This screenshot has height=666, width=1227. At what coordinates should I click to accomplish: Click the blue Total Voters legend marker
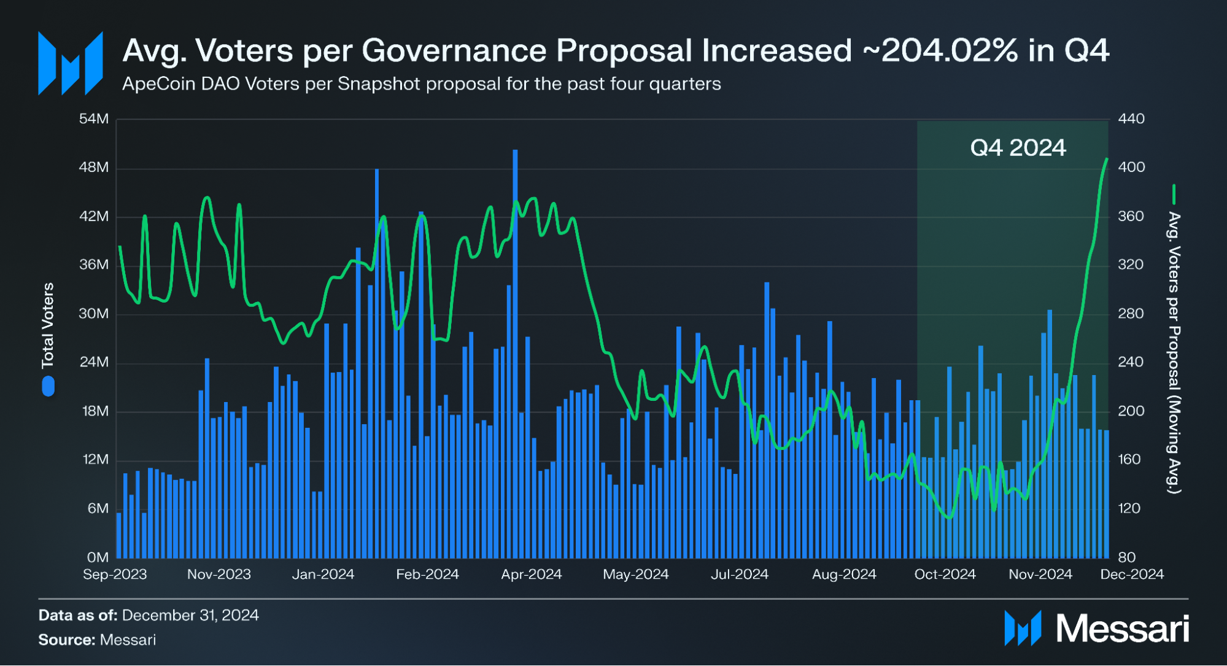[x=48, y=386]
